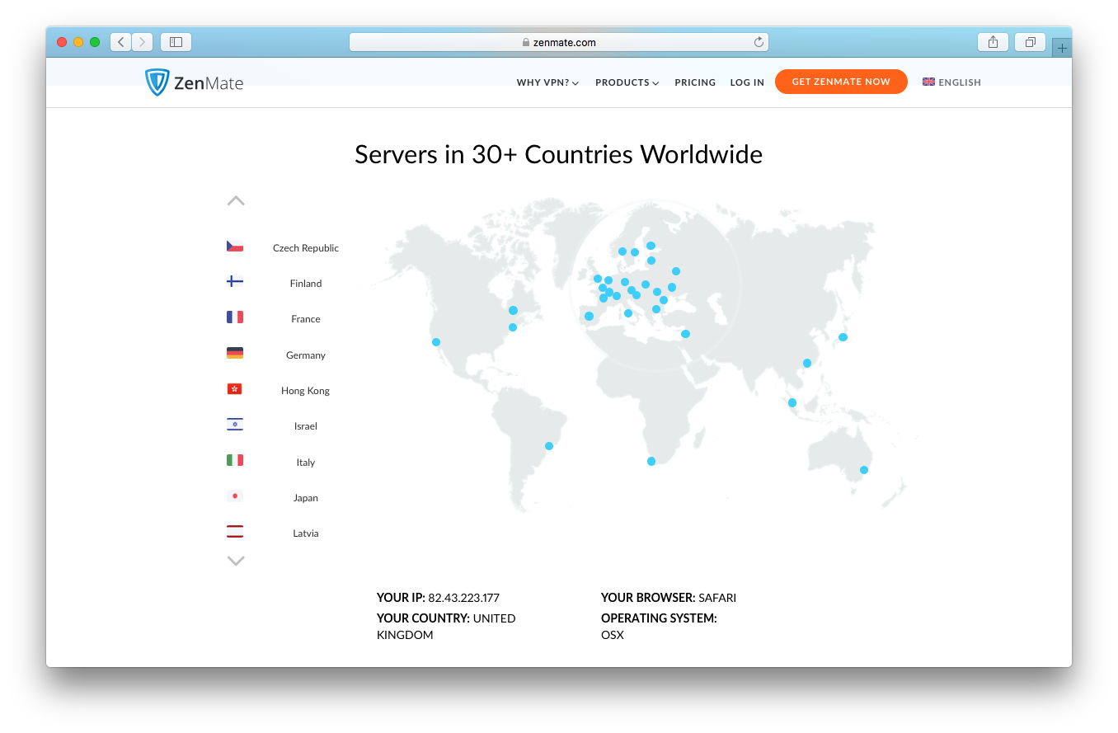
Task: Click the server dot in Japan
Action: pyautogui.click(x=843, y=337)
